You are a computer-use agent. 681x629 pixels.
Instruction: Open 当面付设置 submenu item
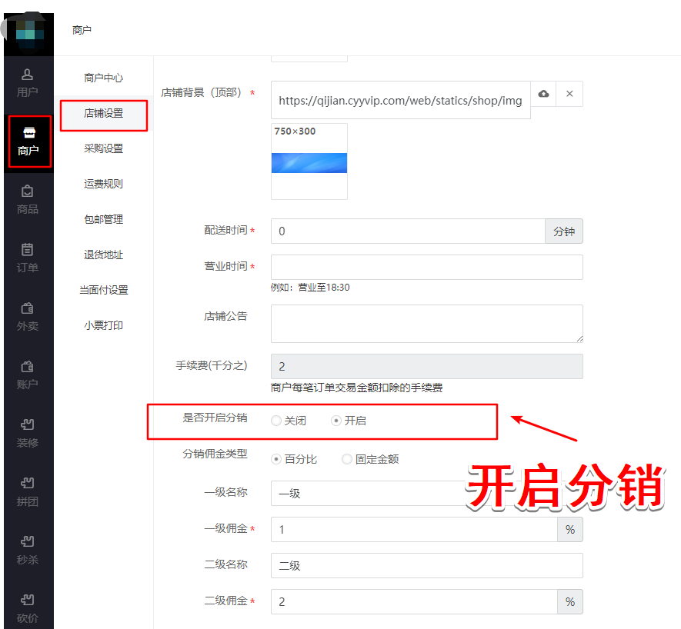[103, 290]
